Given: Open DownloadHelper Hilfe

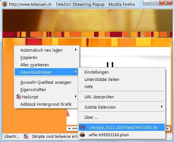Looking at the screenshot, I should click(x=122, y=87).
